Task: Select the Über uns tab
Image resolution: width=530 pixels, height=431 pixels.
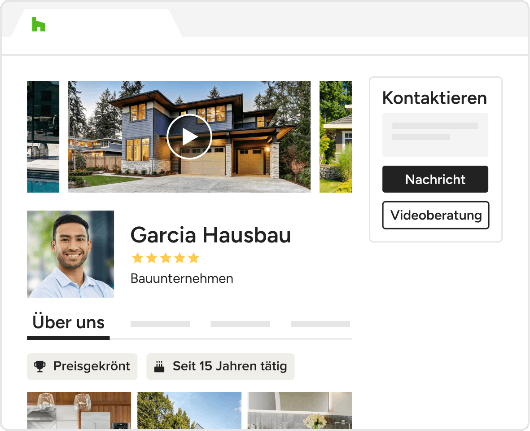Action: point(68,323)
